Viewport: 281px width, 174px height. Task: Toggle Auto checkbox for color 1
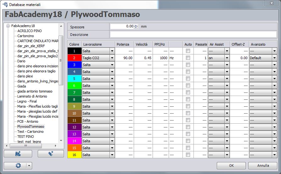[188, 51]
